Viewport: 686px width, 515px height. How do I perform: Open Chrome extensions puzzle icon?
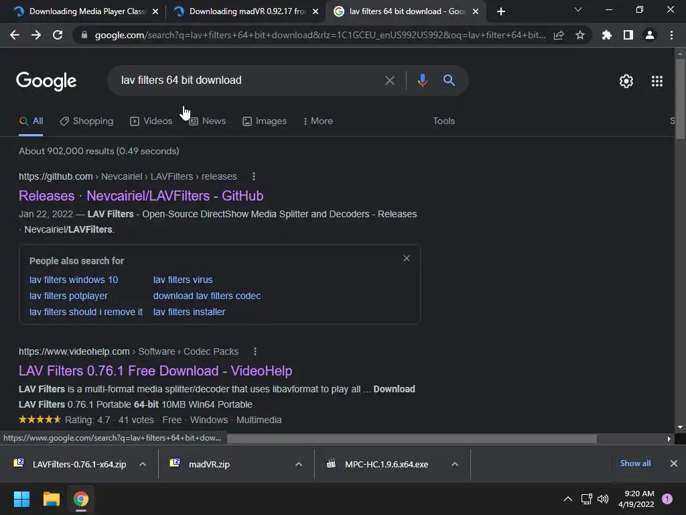[607, 35]
